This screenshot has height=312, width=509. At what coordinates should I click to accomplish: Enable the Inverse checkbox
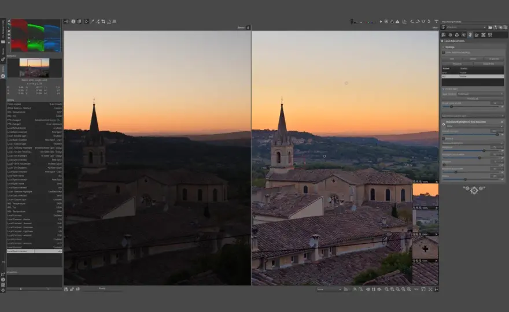click(444, 139)
